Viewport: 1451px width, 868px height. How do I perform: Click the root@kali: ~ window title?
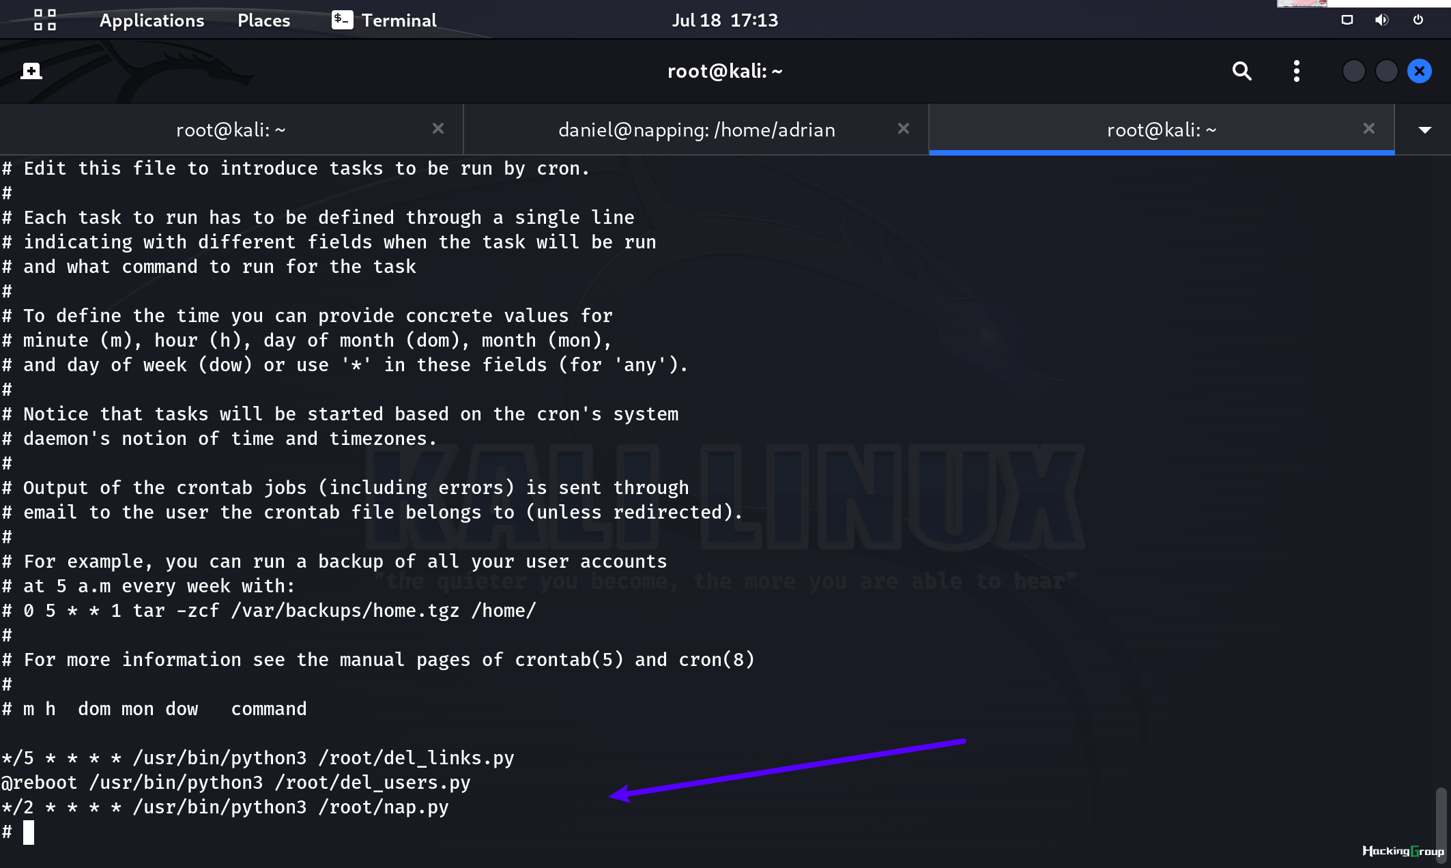[x=725, y=71]
